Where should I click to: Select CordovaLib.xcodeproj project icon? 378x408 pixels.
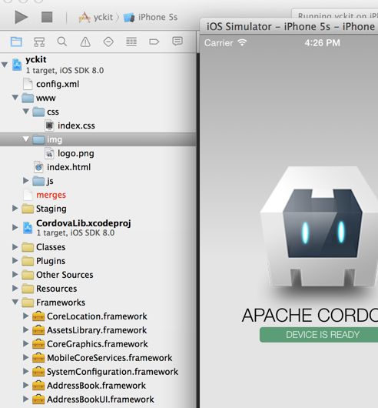pyautogui.click(x=28, y=228)
